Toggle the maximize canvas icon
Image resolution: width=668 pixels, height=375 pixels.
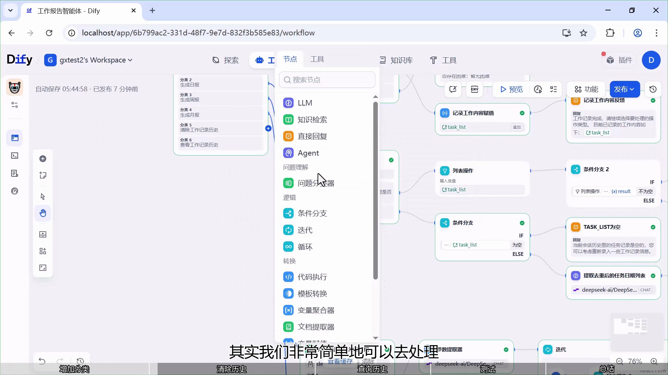[43, 268]
